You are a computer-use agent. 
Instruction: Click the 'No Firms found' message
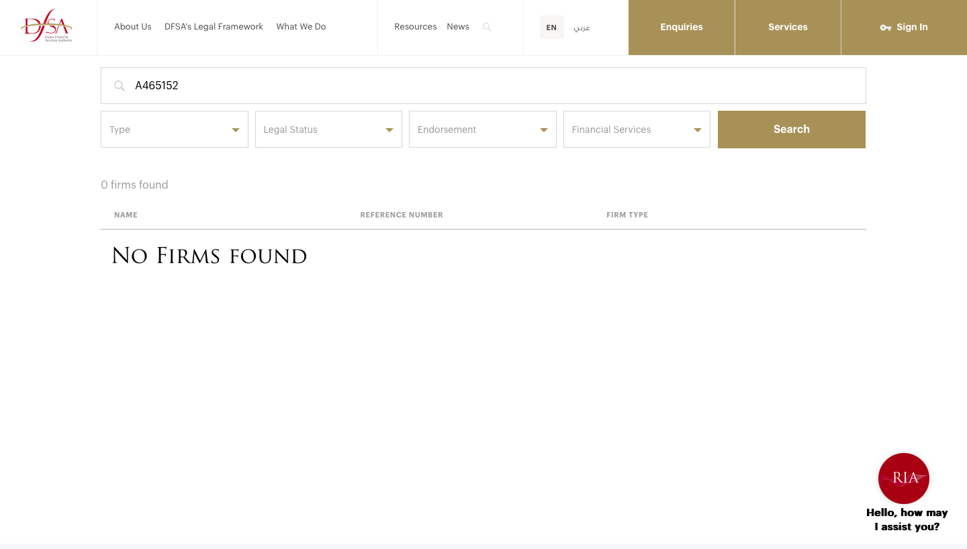click(209, 256)
